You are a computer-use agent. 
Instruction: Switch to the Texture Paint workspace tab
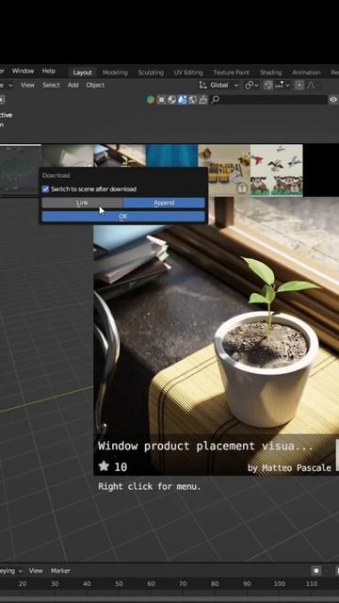(x=231, y=73)
